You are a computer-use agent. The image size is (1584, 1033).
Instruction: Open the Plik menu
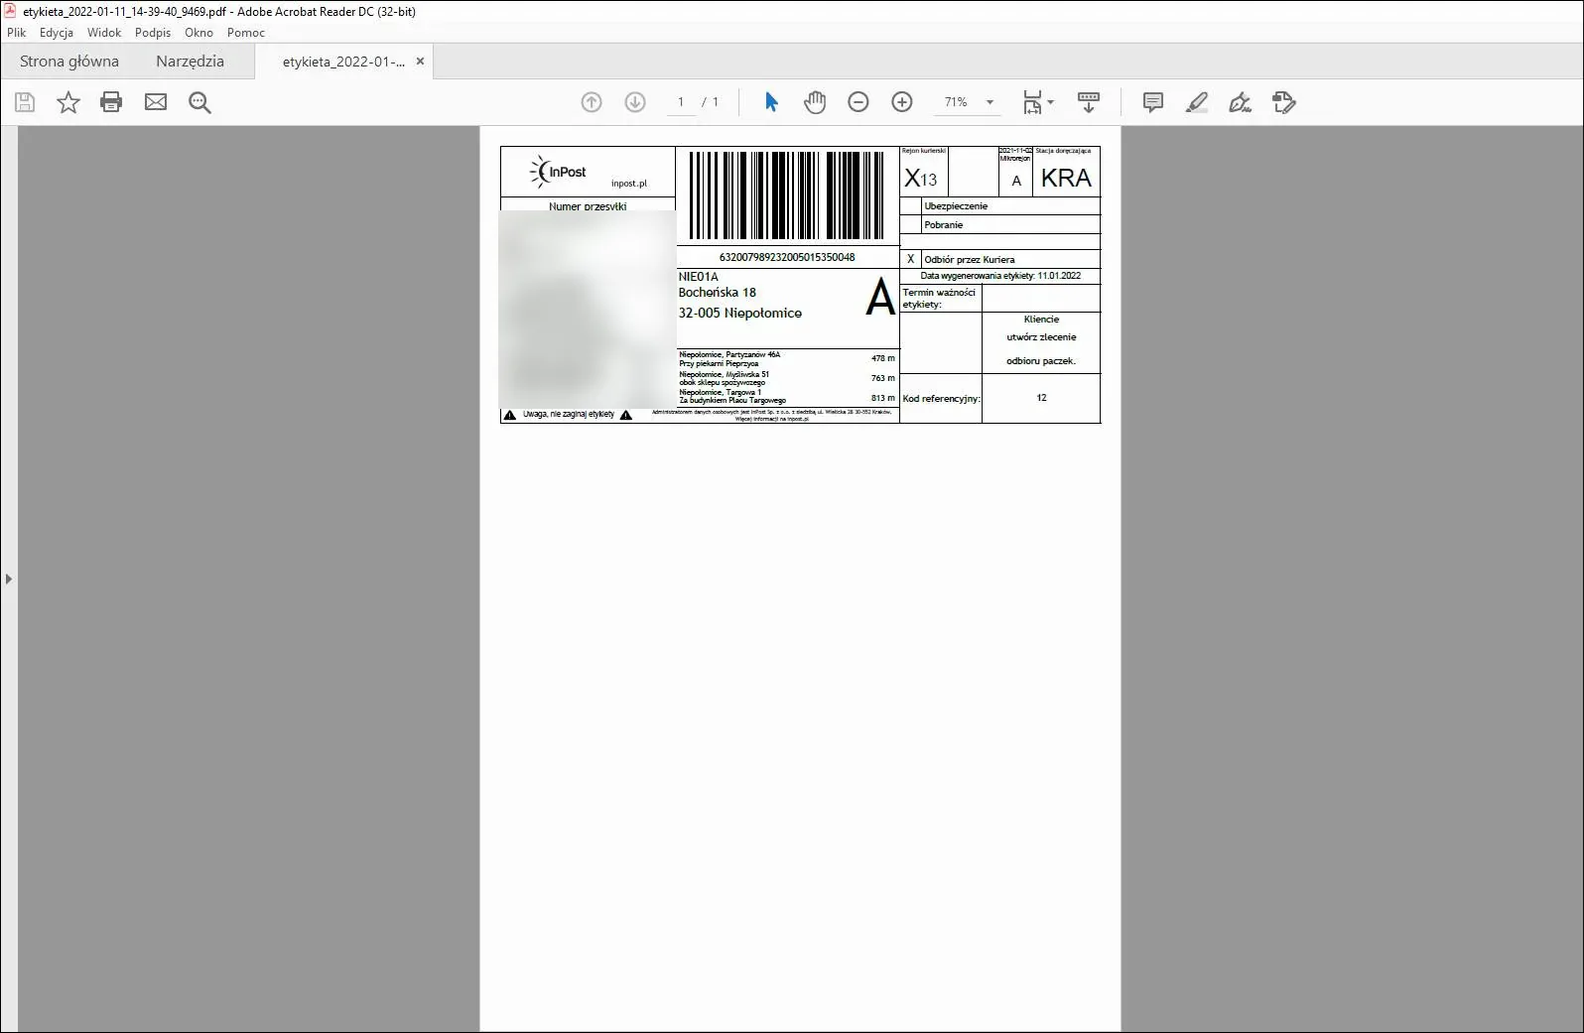[17, 33]
